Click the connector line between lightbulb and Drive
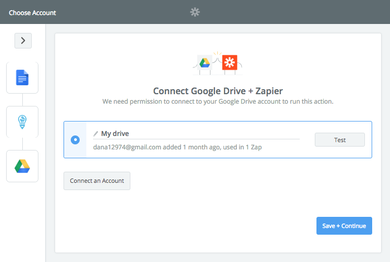 (x=22, y=144)
